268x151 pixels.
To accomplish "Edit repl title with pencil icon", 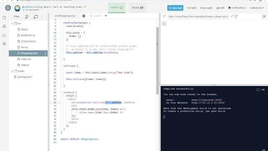I will (85, 7).
